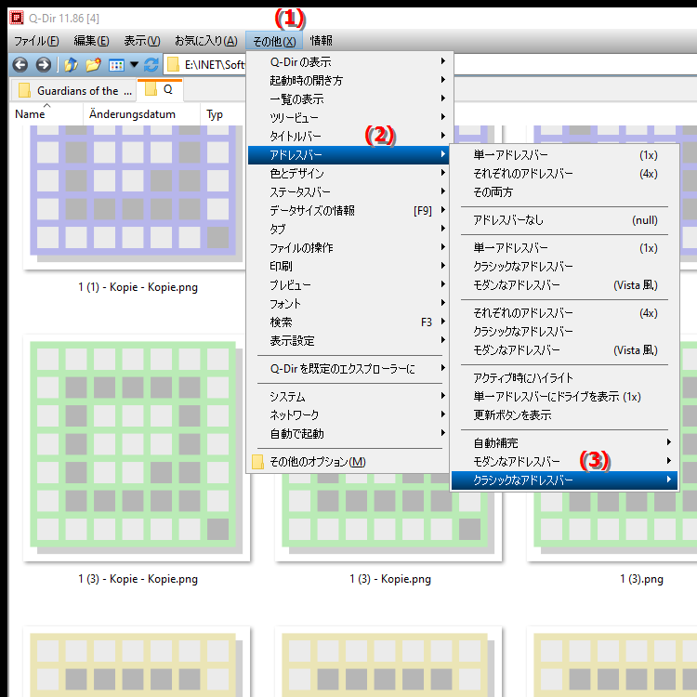697x697 pixels.
Task: Open the 表示(V) menu
Action: (x=142, y=41)
